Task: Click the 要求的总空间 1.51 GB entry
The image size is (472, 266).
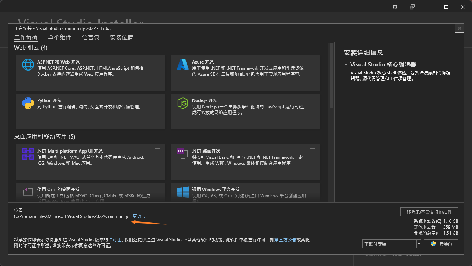Action: pyautogui.click(x=436, y=233)
